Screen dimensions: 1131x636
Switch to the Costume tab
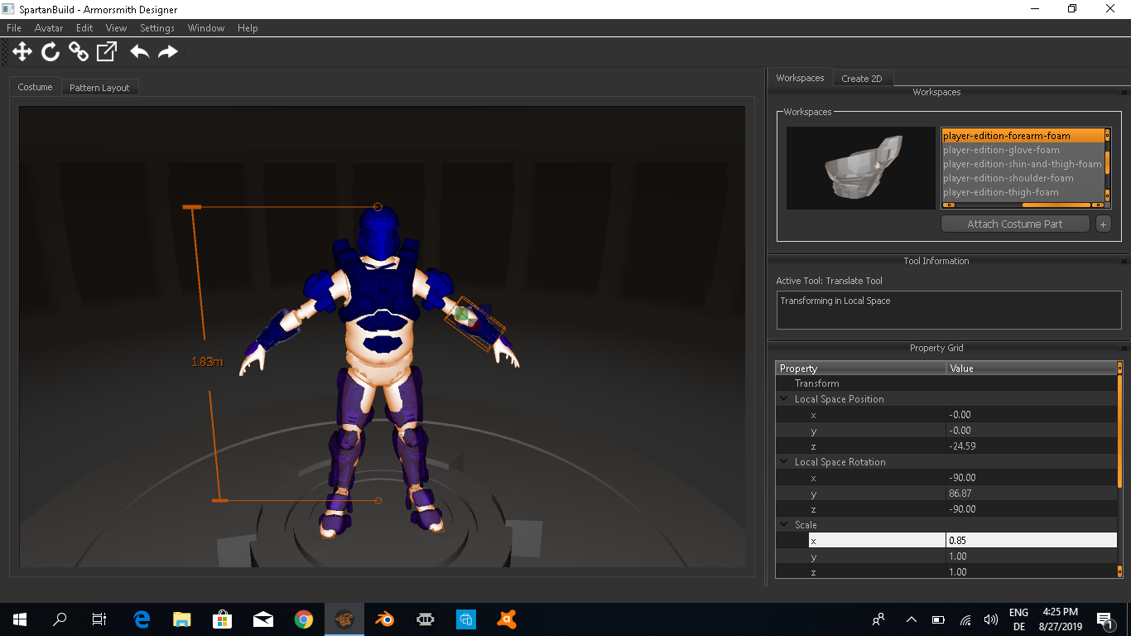coord(35,87)
